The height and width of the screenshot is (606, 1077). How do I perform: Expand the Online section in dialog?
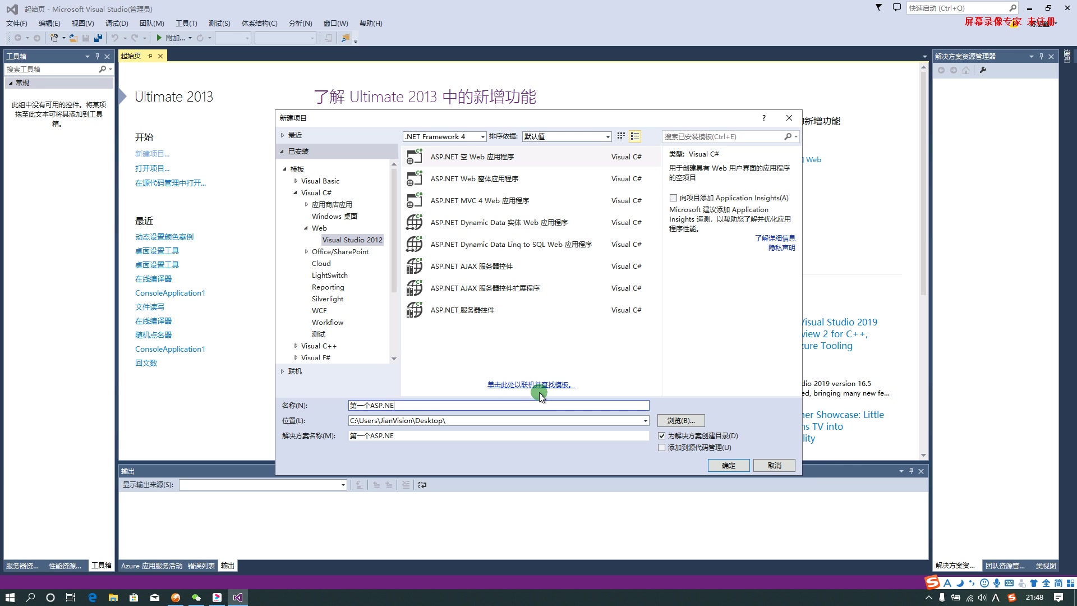[282, 371]
